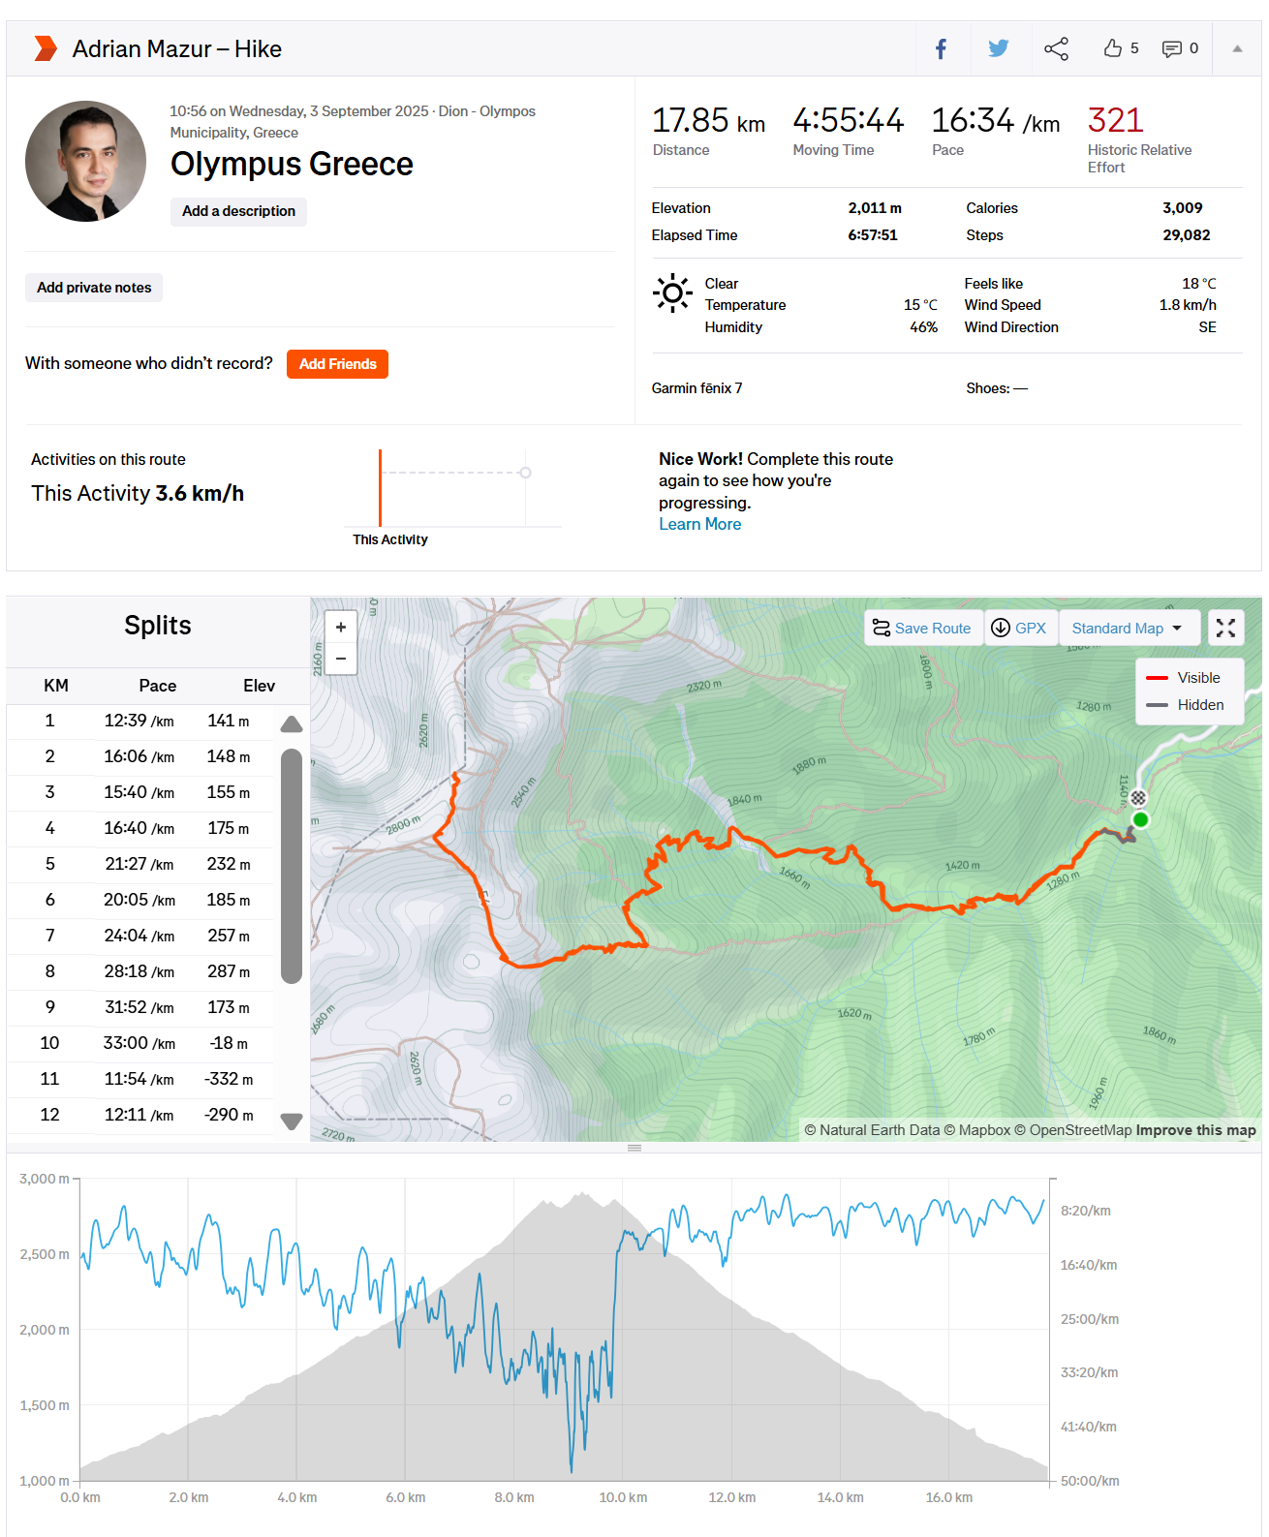Expand map to fullscreen
The height and width of the screenshot is (1537, 1269).
coord(1225,628)
